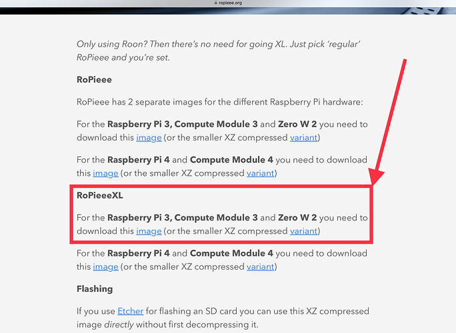Viewport: 456px width, 333px height.
Task: Click bold 'Compute Module 4' under RoPieee
Action: (233, 160)
